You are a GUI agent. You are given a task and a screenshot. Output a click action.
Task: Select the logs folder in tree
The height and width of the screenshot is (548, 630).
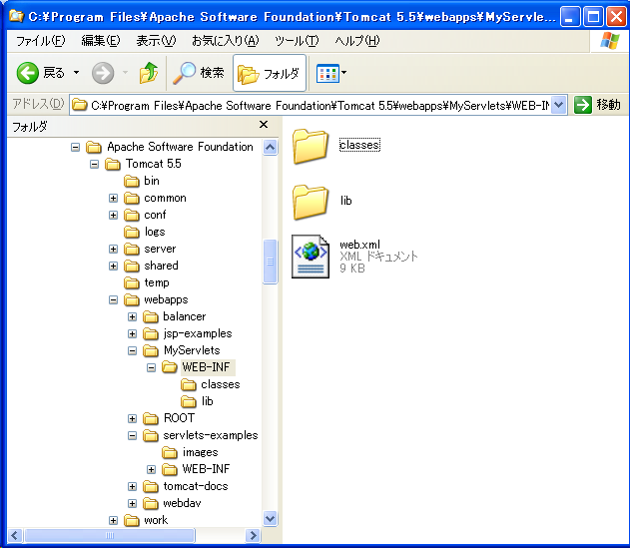pos(144,232)
